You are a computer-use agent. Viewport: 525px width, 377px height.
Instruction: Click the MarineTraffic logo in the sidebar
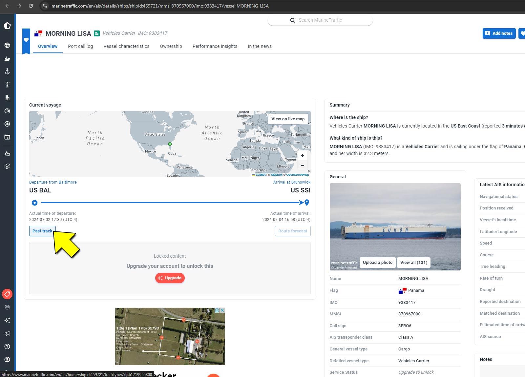coord(7,26)
